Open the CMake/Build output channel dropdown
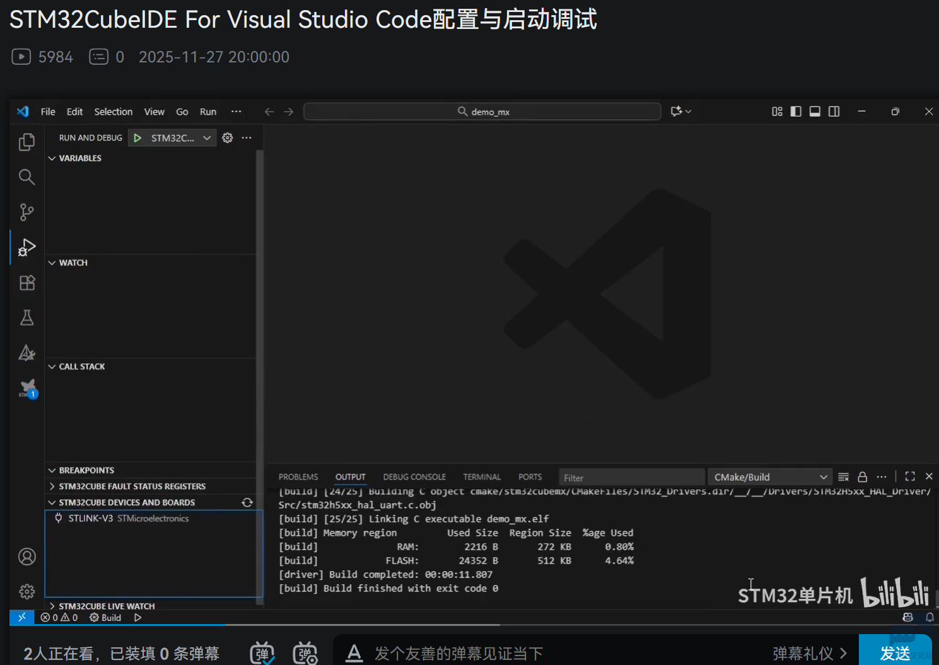This screenshot has height=665, width=939. click(x=769, y=477)
